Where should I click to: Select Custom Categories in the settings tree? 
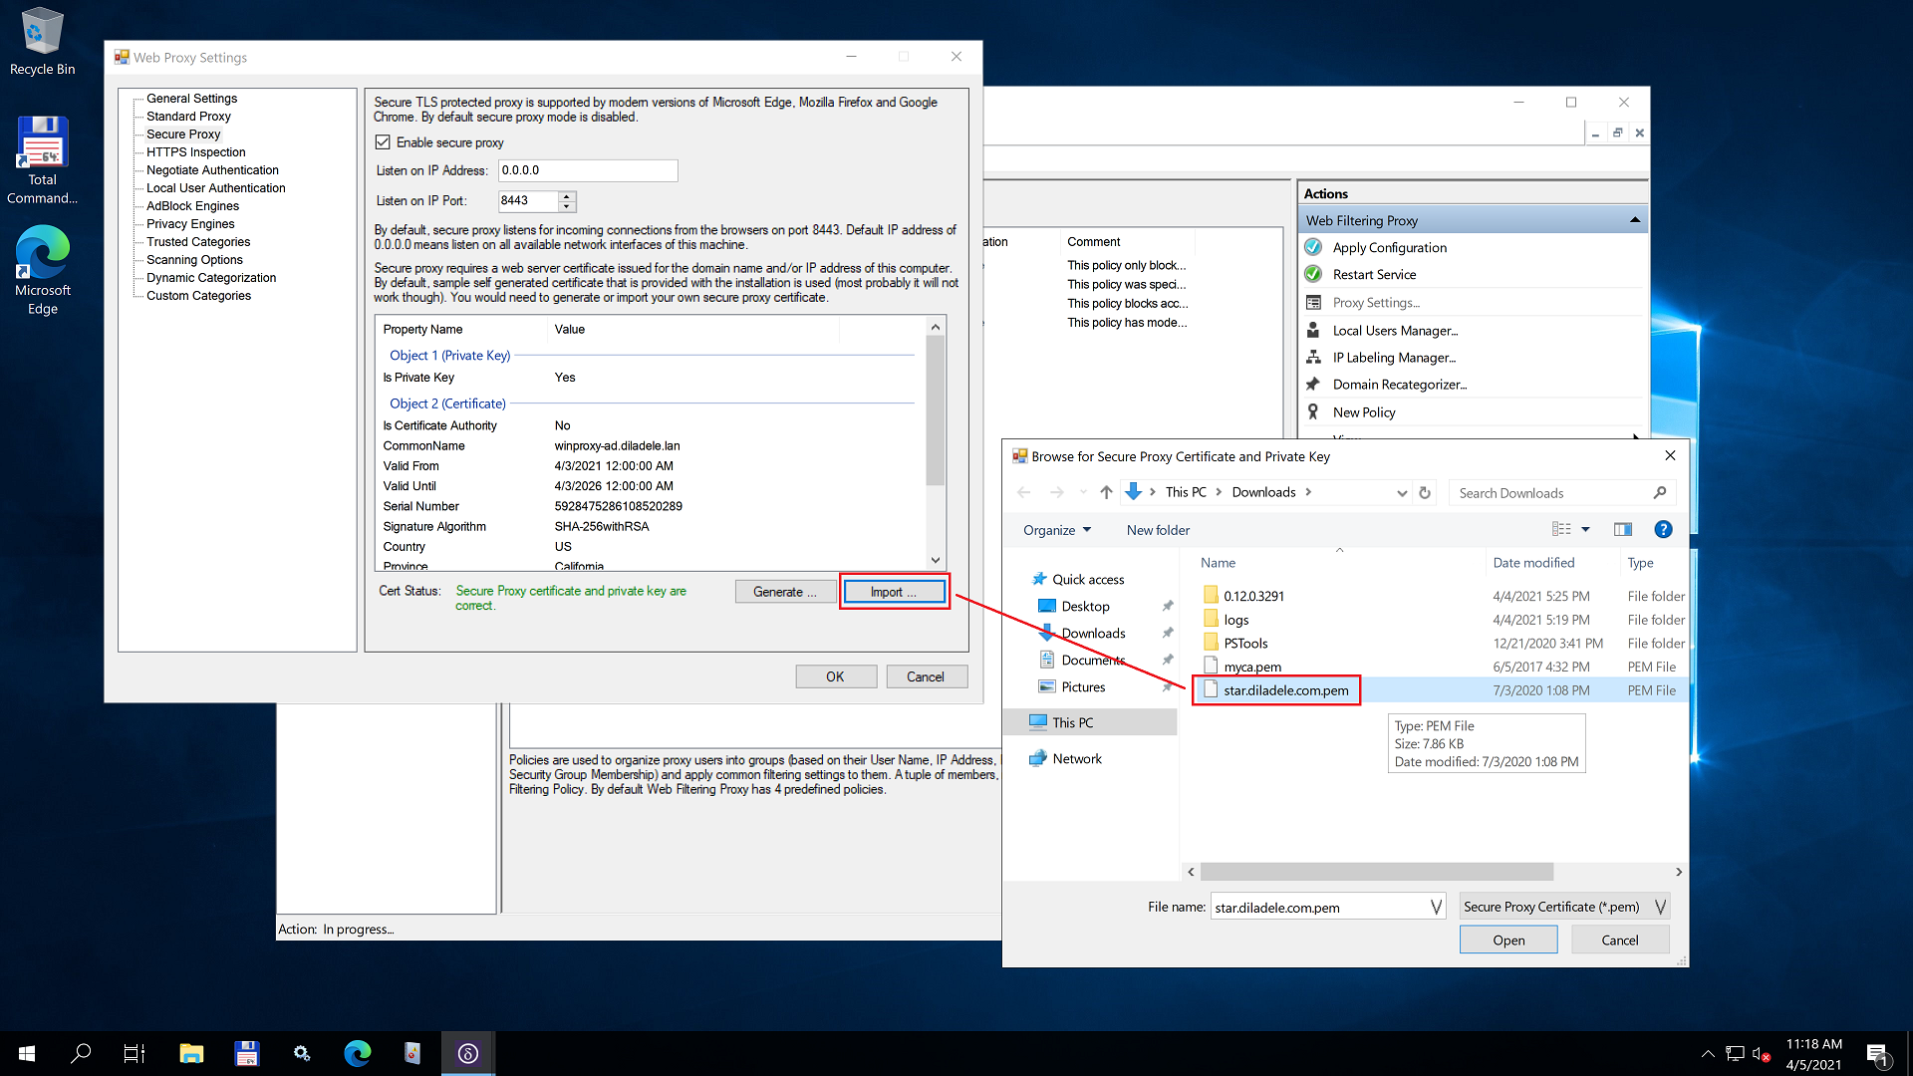[x=198, y=296]
